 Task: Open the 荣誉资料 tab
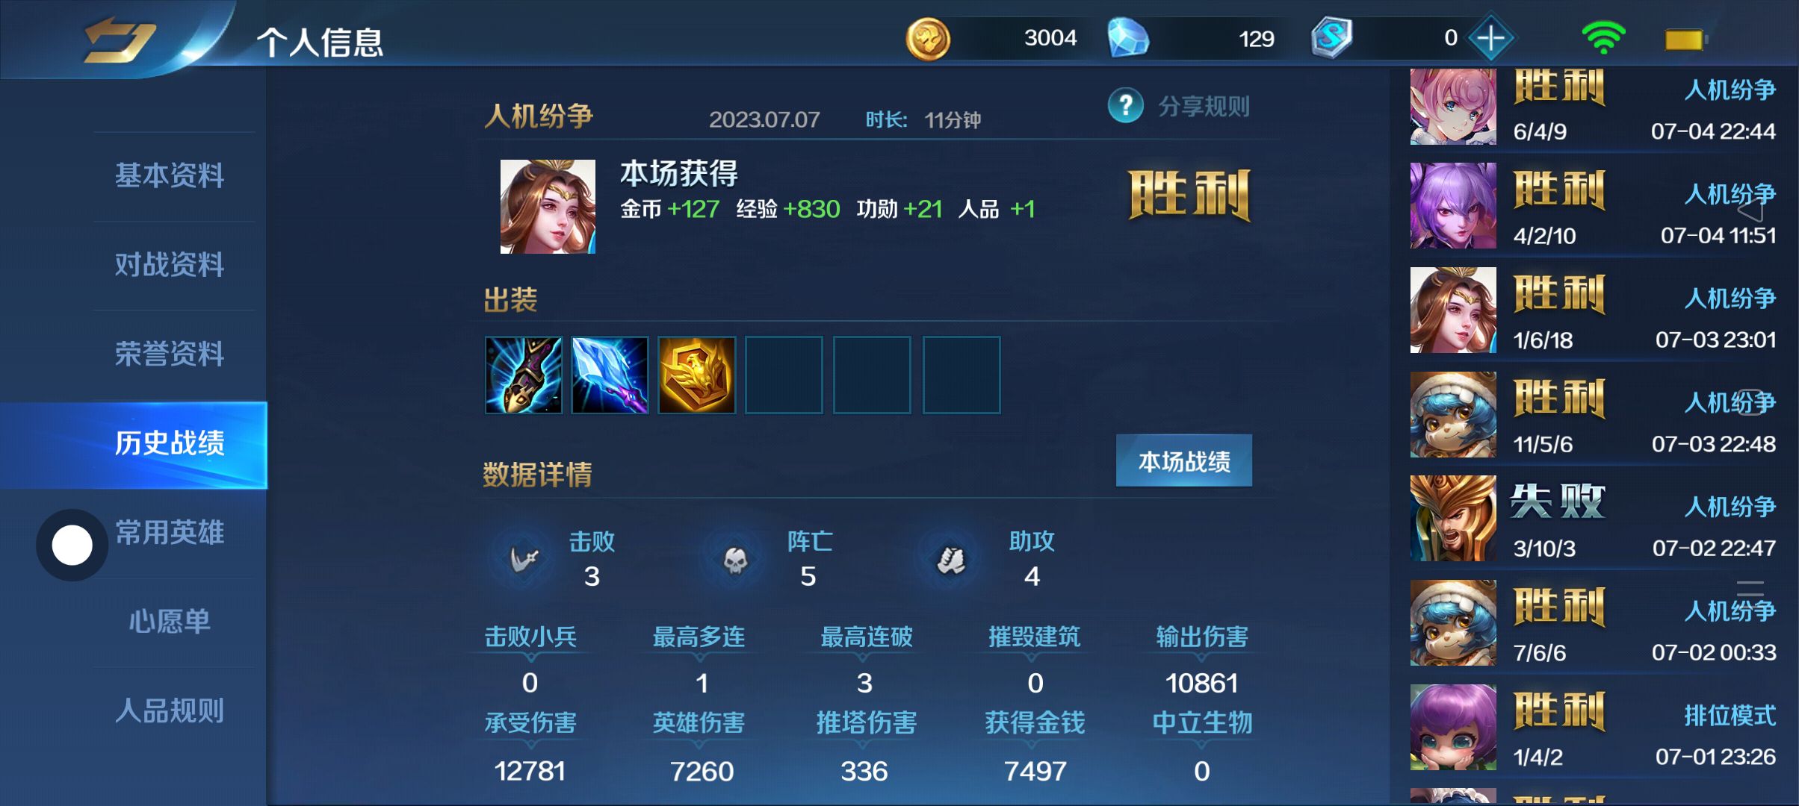tap(170, 354)
